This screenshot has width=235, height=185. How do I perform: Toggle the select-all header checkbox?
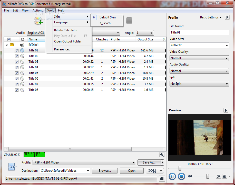tap(9, 39)
